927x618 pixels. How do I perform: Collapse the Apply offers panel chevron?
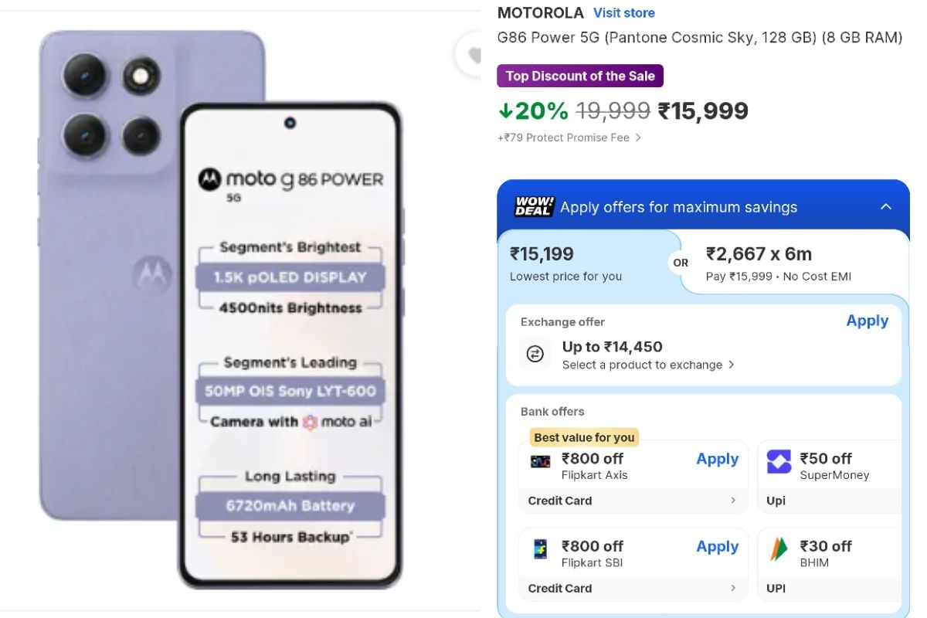click(886, 206)
